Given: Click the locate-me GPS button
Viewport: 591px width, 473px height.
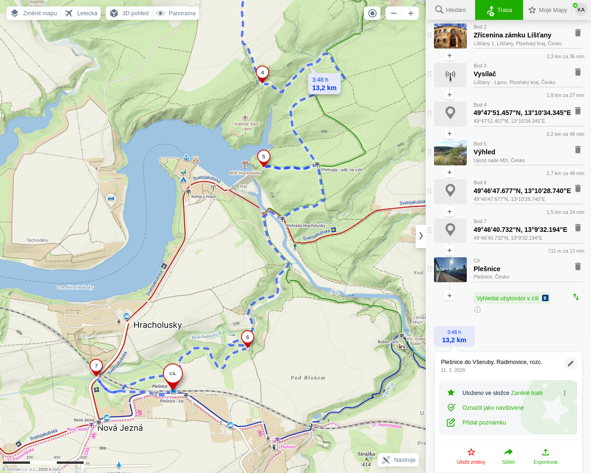Looking at the screenshot, I should (372, 13).
